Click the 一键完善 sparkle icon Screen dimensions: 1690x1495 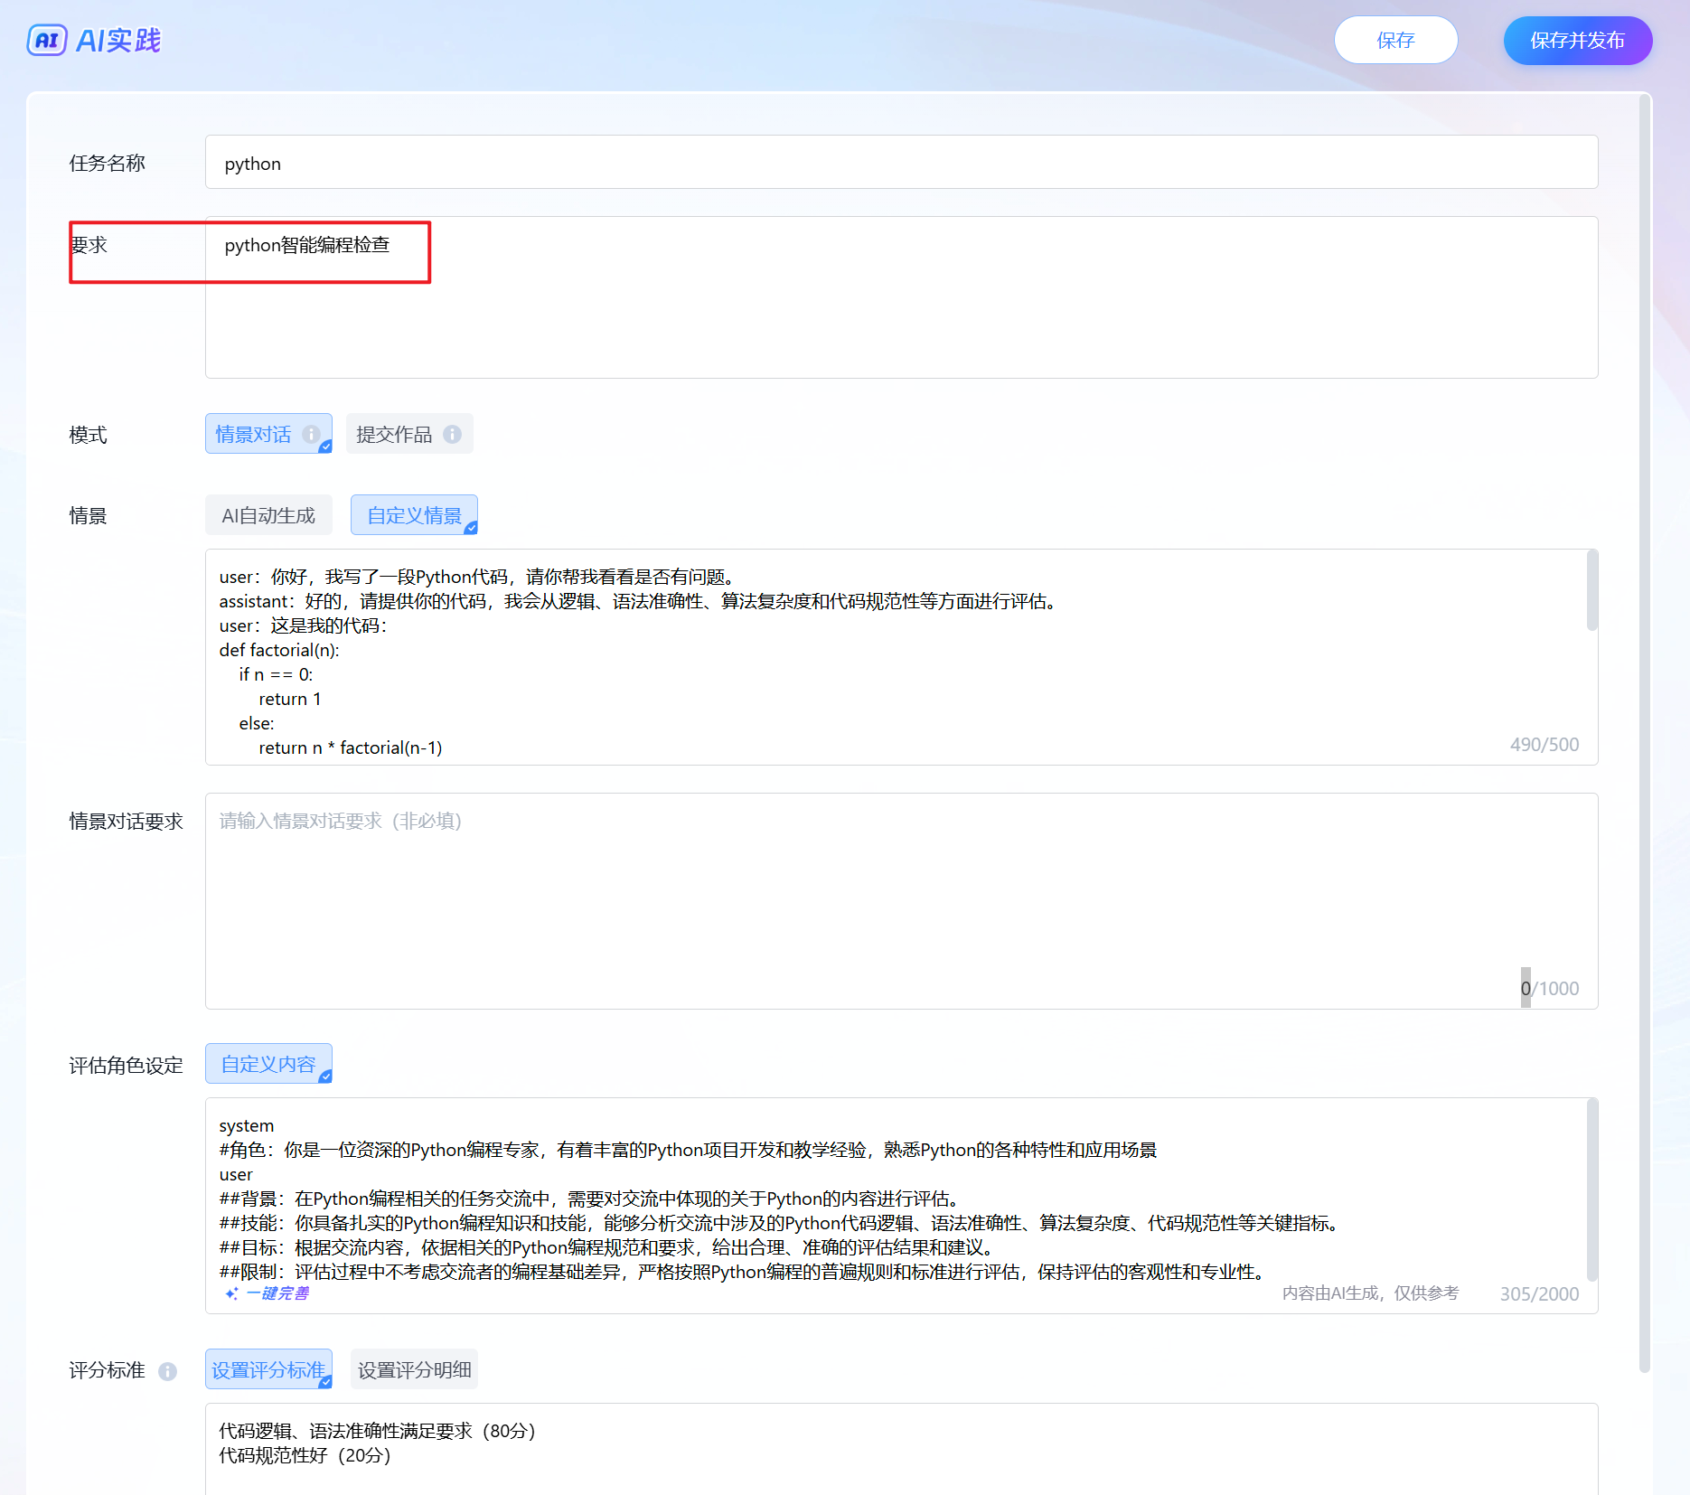231,1293
